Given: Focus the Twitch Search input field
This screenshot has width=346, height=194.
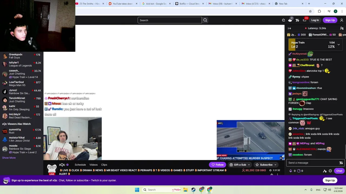Looking at the screenshot, I should 170,20.
